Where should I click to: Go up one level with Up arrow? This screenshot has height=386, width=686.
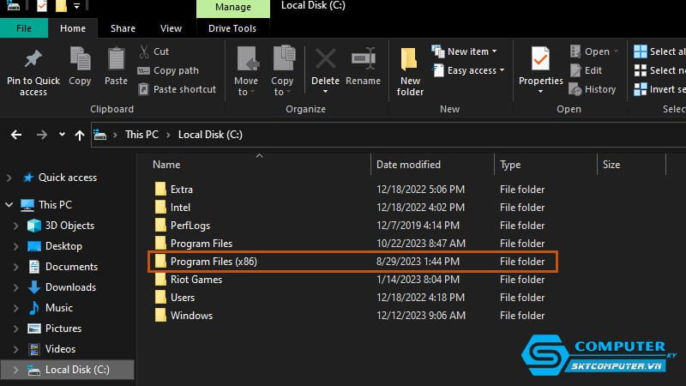(x=81, y=135)
